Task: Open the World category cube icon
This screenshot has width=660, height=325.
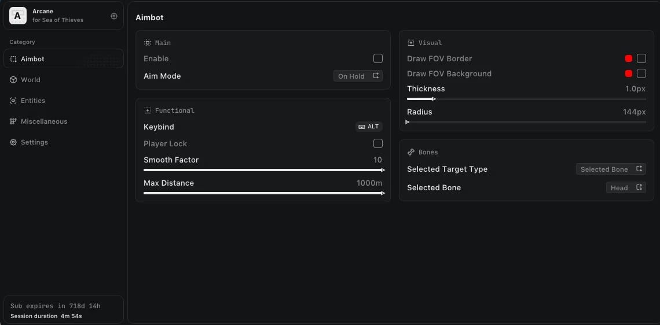Action: tap(13, 80)
